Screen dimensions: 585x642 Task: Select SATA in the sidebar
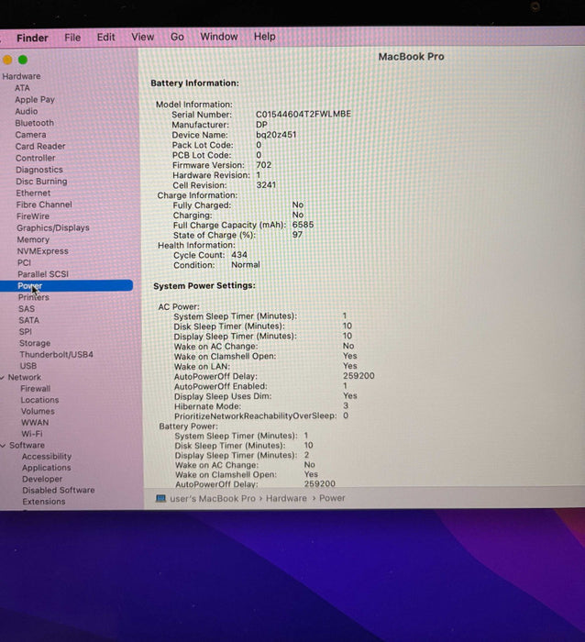(28, 320)
